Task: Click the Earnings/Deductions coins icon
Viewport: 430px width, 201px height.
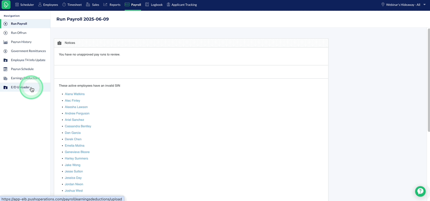Action: (x=5, y=78)
